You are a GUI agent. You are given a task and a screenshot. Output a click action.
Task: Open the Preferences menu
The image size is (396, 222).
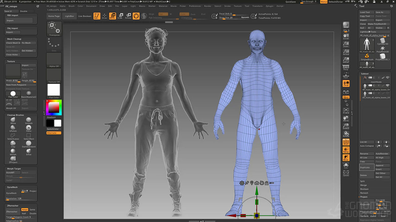click(195, 6)
